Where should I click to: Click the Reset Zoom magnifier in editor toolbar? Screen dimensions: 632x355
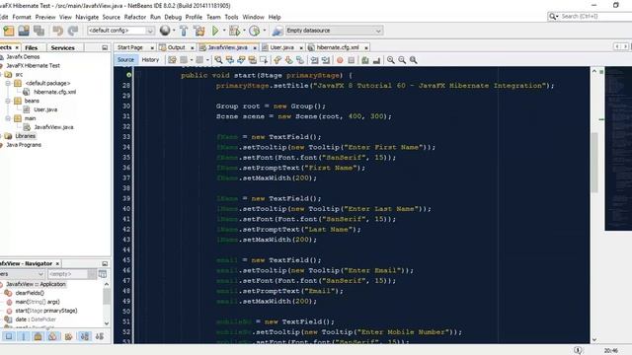(413, 60)
